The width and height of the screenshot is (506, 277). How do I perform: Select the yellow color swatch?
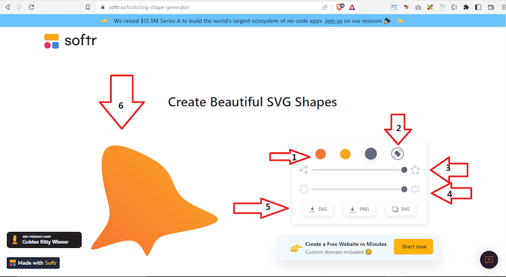(345, 154)
